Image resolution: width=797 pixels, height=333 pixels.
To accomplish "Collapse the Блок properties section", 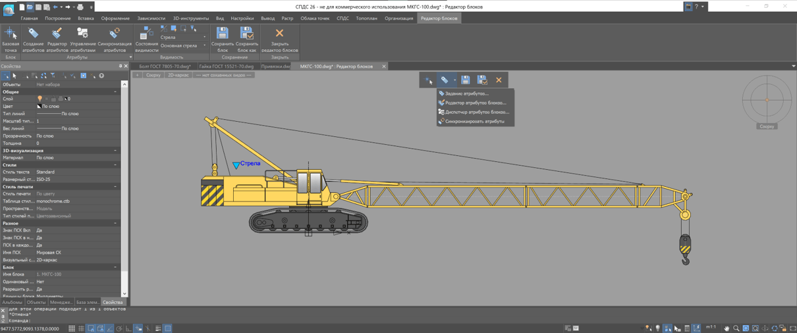I will pyautogui.click(x=115, y=267).
